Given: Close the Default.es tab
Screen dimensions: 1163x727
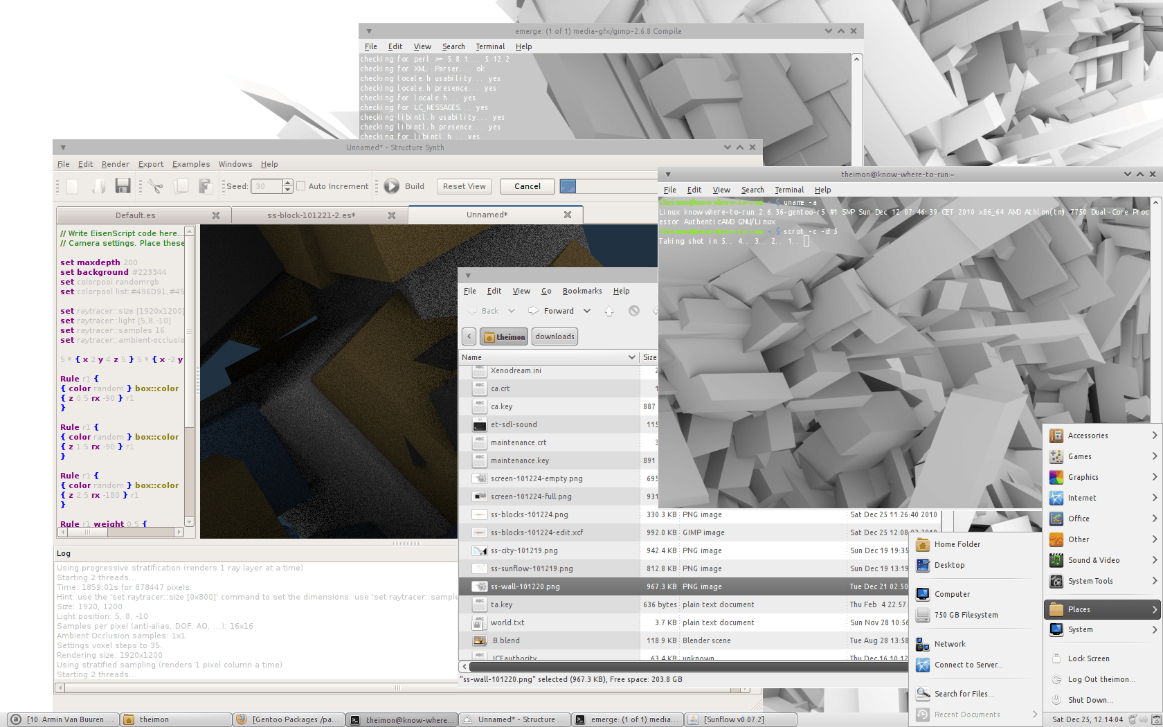Looking at the screenshot, I should click(x=216, y=215).
